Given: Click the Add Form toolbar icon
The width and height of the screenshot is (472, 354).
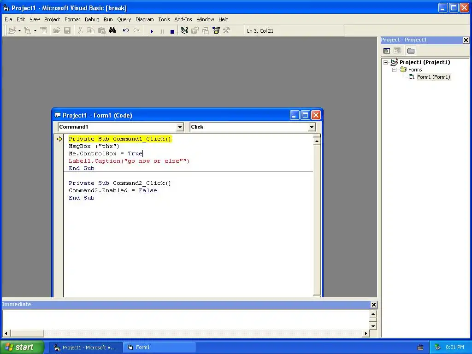Looking at the screenshot, I should click(x=27, y=30).
